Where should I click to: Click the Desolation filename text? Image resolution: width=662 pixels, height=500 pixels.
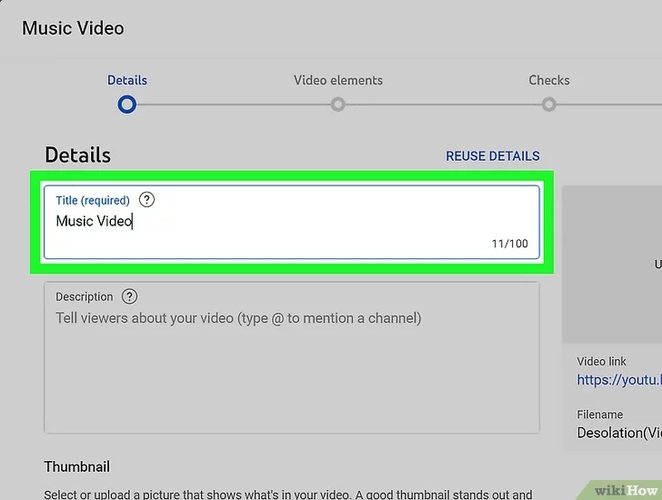coord(618,433)
